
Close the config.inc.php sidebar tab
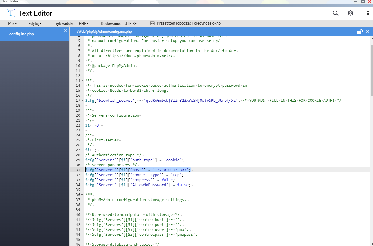coord(65,30)
